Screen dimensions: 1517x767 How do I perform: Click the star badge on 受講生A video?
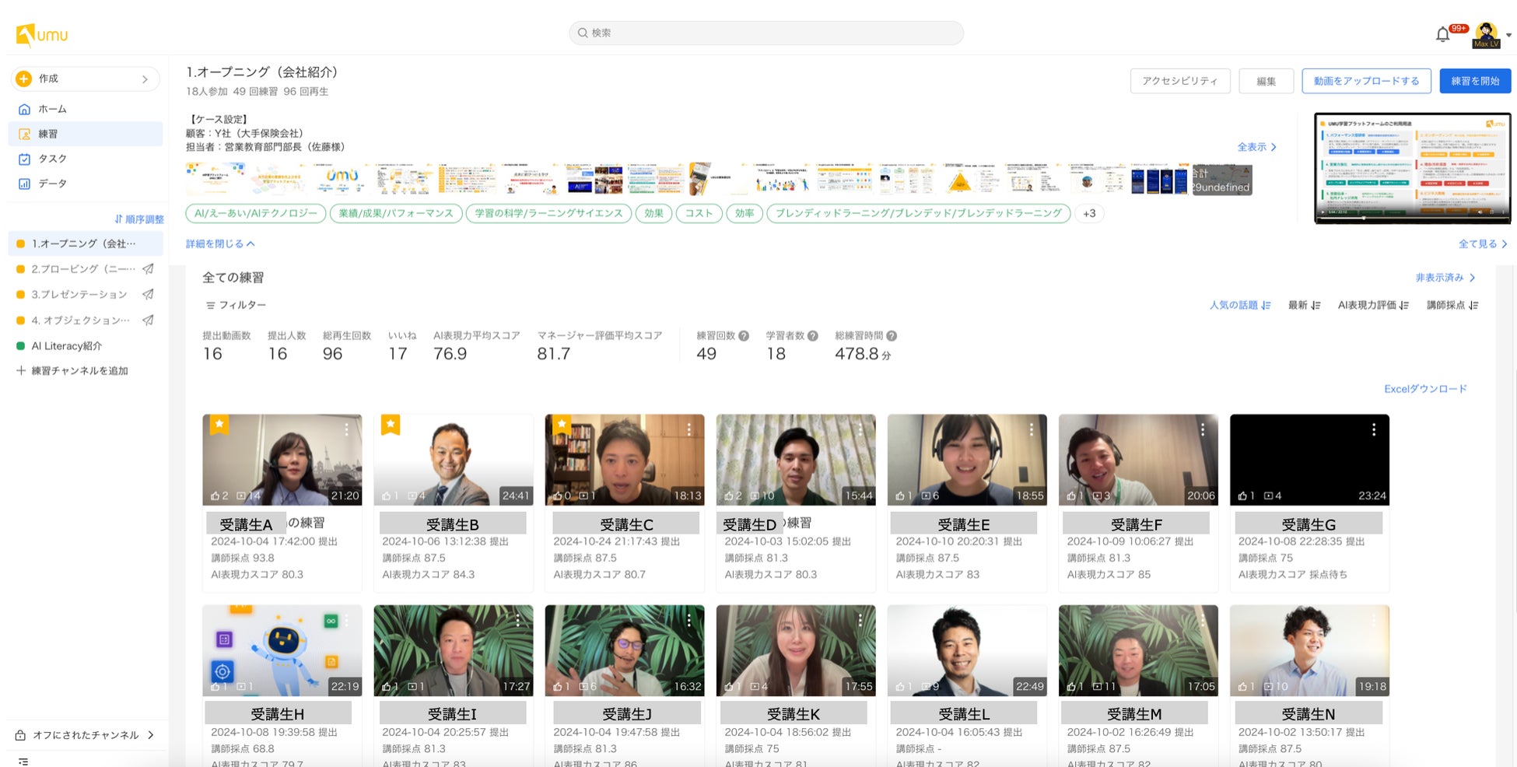[x=219, y=424]
